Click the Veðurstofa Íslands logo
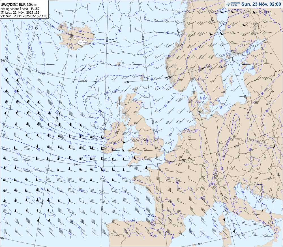 point(233,4)
